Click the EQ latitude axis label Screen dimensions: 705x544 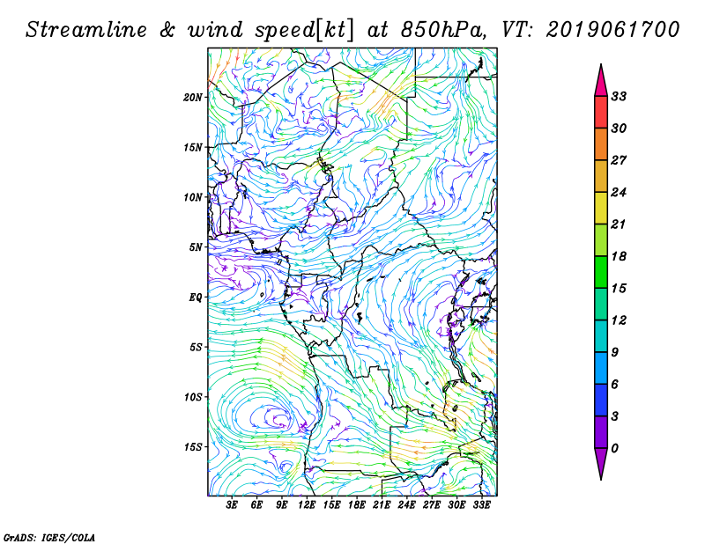click(197, 297)
